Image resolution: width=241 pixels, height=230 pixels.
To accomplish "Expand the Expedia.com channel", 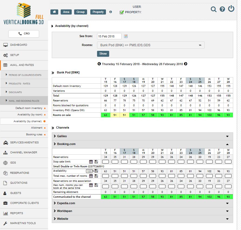I will (x=142, y=203).
